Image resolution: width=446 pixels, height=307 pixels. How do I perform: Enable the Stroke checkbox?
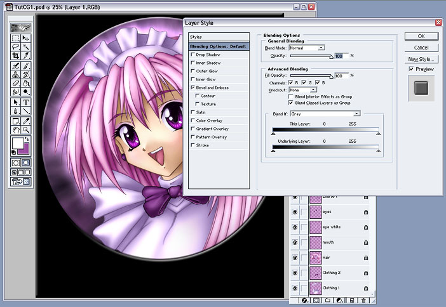pos(193,145)
